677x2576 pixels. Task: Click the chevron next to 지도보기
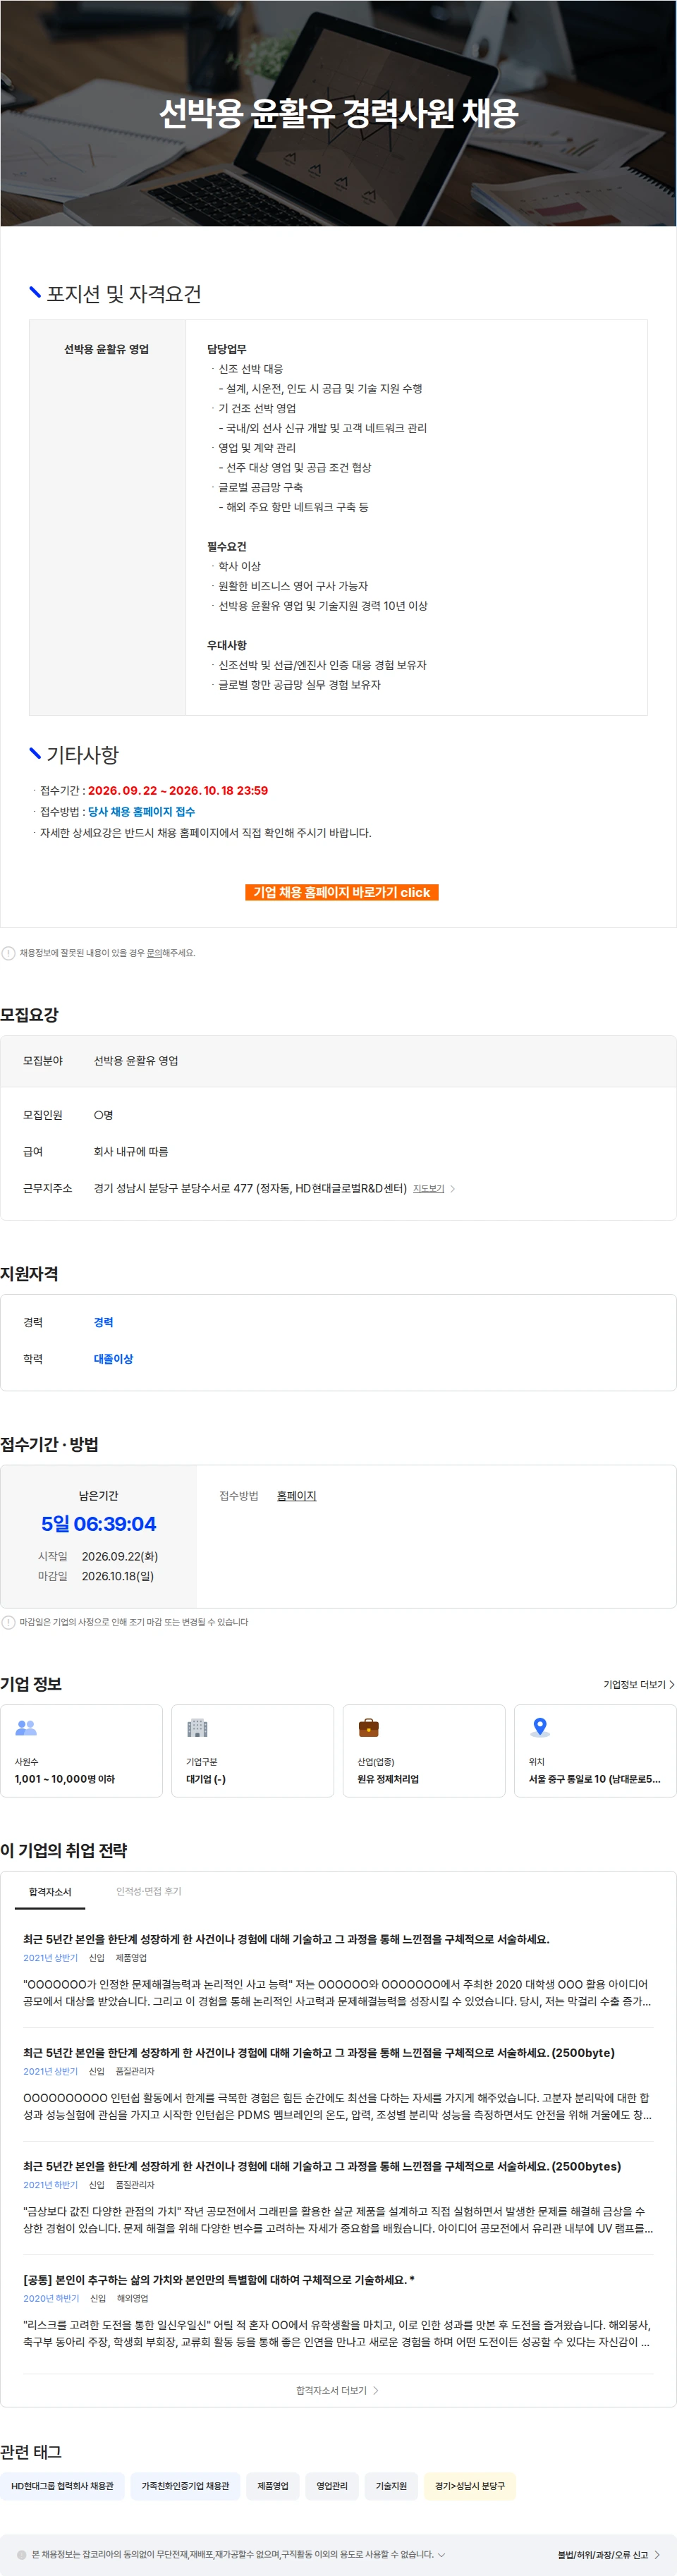click(x=453, y=1188)
